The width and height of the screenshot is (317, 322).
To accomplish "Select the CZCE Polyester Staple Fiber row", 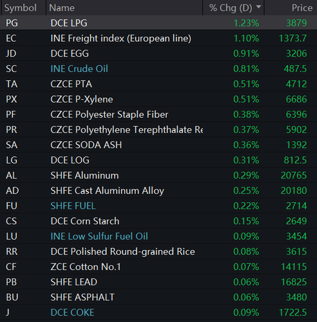I will click(158, 115).
